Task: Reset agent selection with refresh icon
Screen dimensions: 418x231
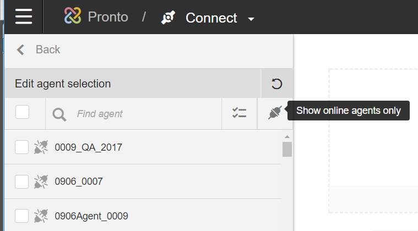Action: click(276, 84)
